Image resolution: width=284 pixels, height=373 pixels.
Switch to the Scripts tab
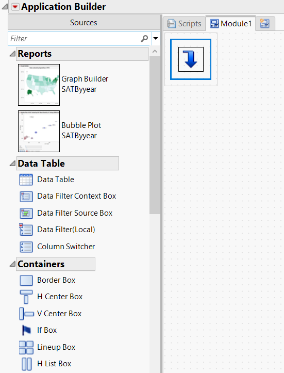[x=184, y=24]
